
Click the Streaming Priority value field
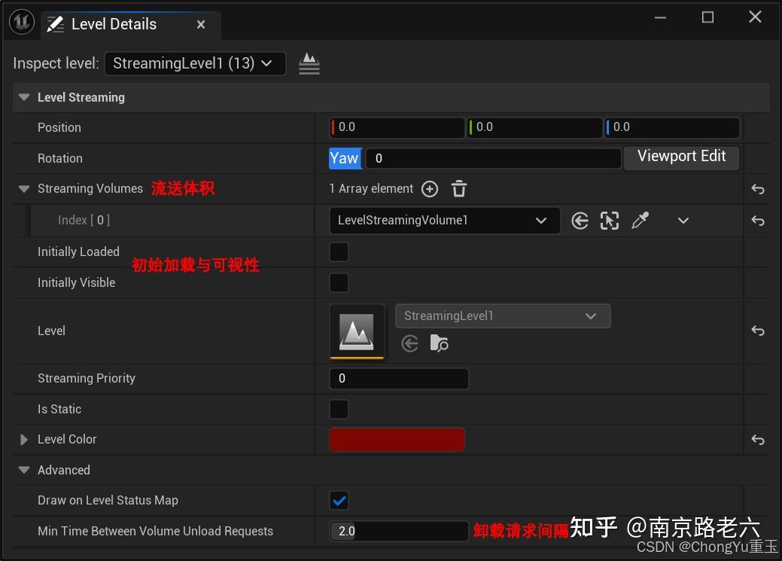pyautogui.click(x=399, y=378)
